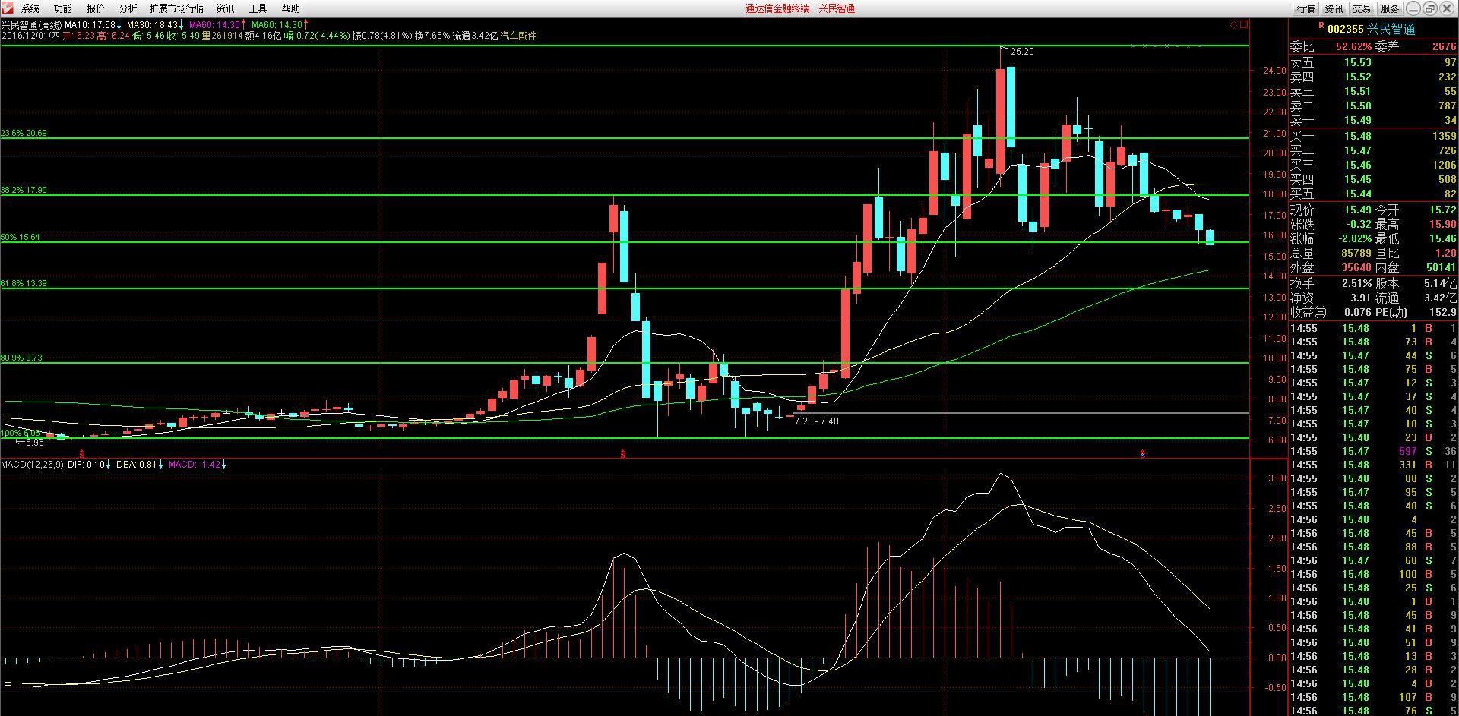Click the stock name 兴民智通 in quote panel
This screenshot has width=1459, height=716.
coord(1391,29)
